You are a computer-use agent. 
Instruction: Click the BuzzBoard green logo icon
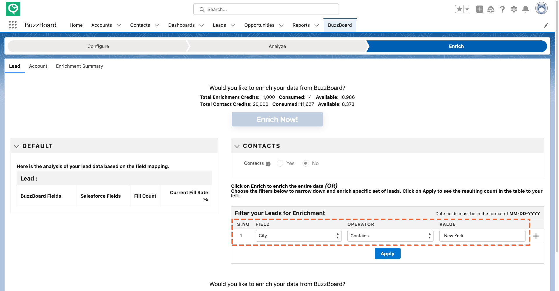click(13, 9)
